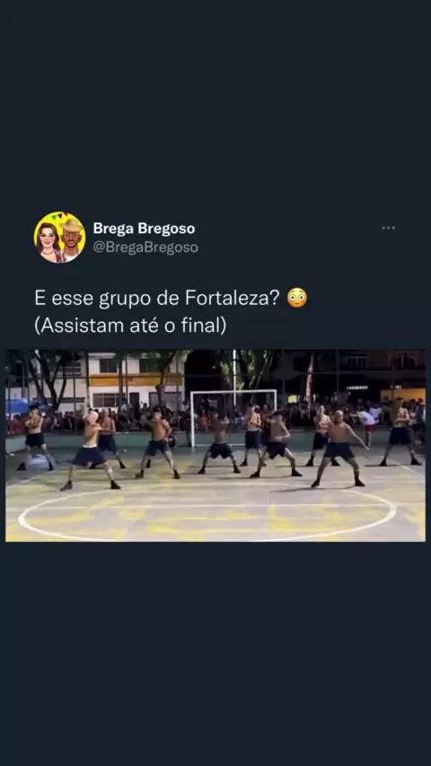Open the Brega Bregoso profile avatar
Screen dimensions: 431x766
59,238
